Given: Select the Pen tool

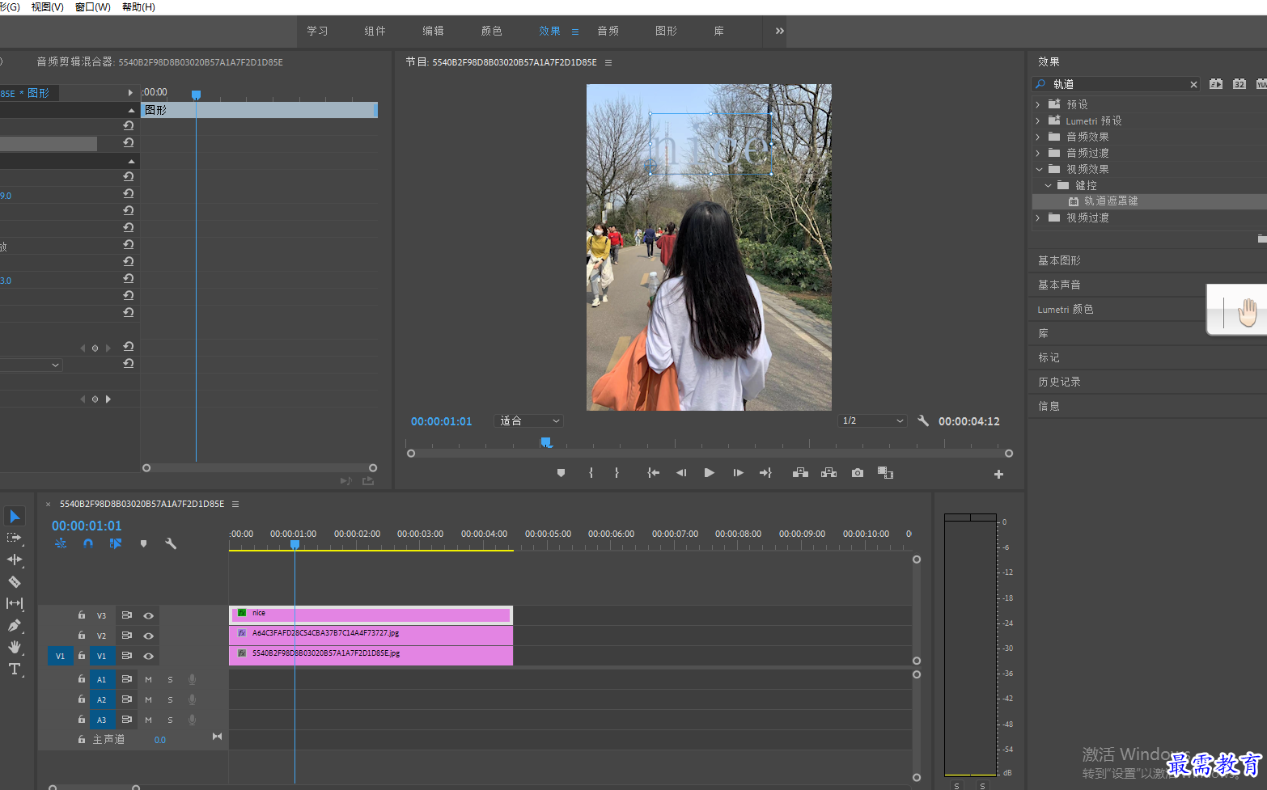Looking at the screenshot, I should click(15, 625).
